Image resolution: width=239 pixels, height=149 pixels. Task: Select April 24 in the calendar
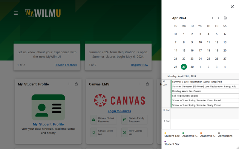pyautogui.click(x=200, y=59)
